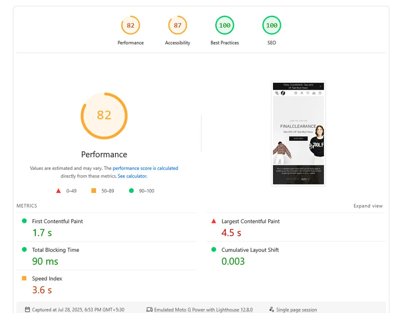This screenshot has height=313, width=399.
Task: Click the red triangle 0–49 legend marker
Action: (59, 191)
